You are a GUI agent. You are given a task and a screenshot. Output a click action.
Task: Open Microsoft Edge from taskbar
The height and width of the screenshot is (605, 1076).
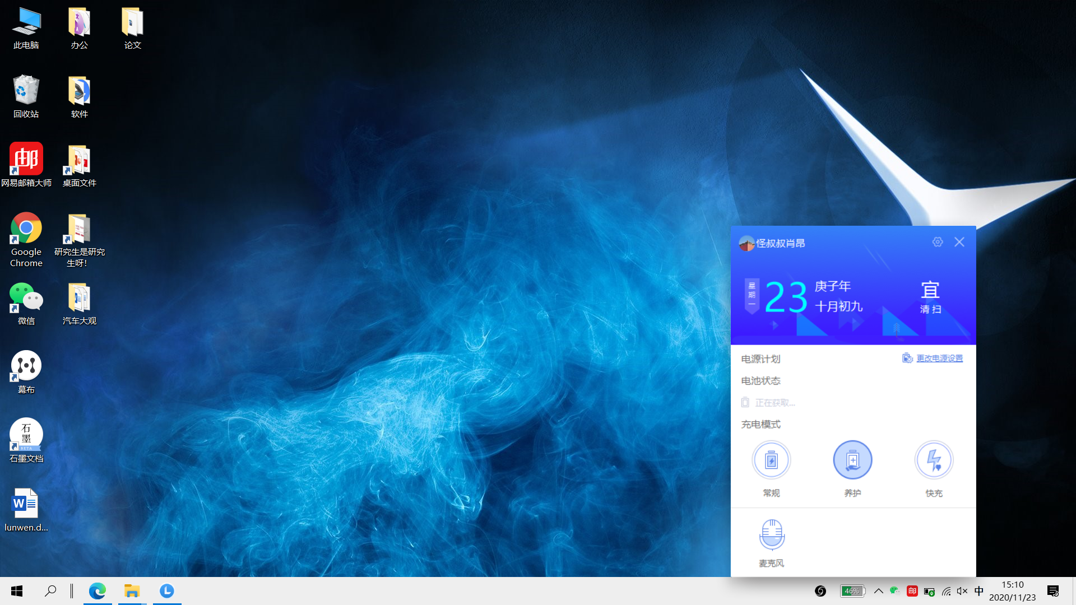click(98, 591)
